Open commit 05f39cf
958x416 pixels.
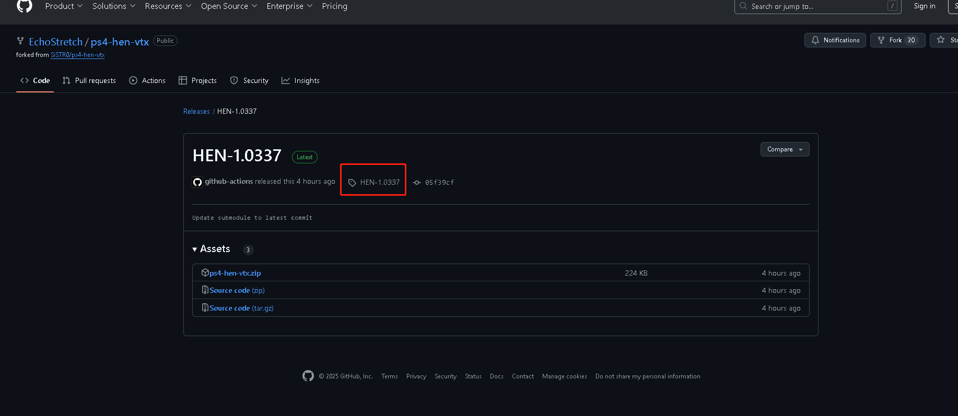434,183
